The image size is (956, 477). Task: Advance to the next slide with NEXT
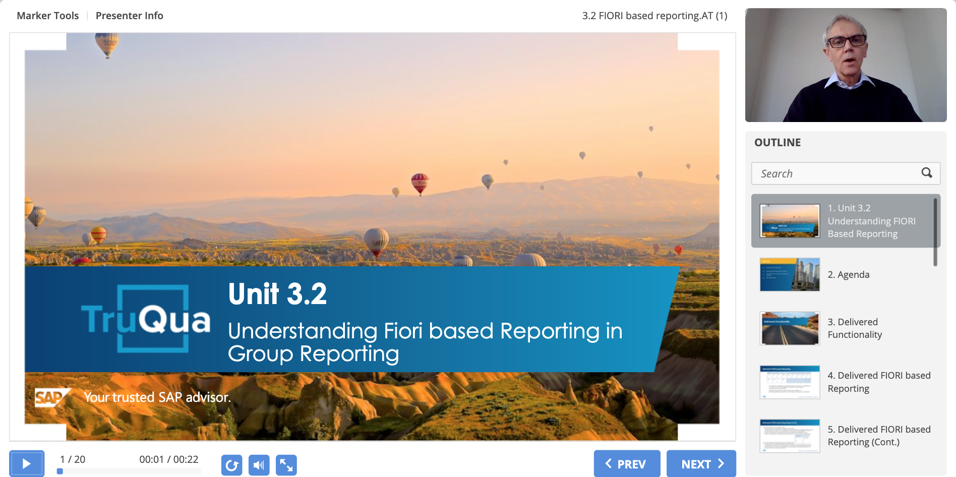click(701, 463)
